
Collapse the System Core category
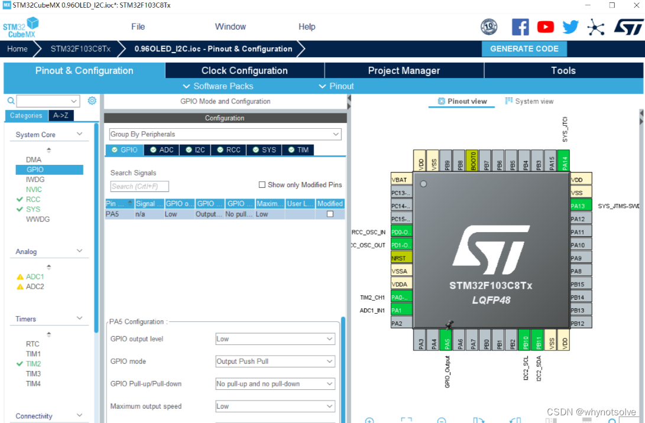pos(79,134)
